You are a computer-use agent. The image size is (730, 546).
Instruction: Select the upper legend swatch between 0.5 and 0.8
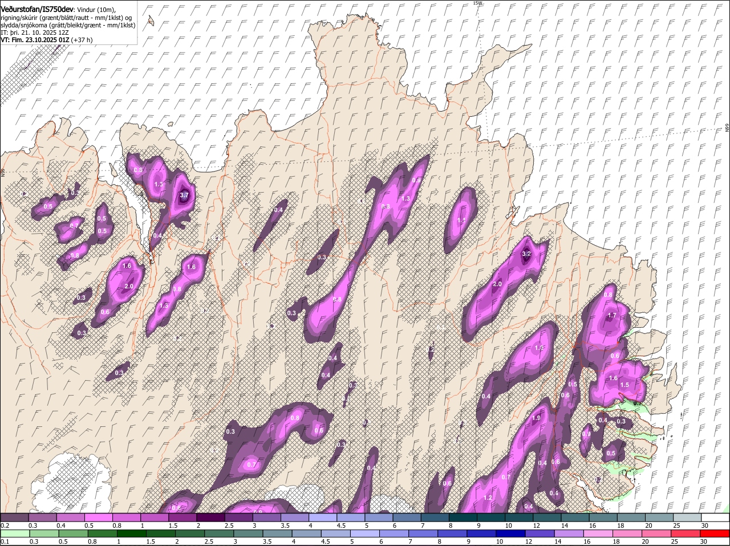point(98,517)
